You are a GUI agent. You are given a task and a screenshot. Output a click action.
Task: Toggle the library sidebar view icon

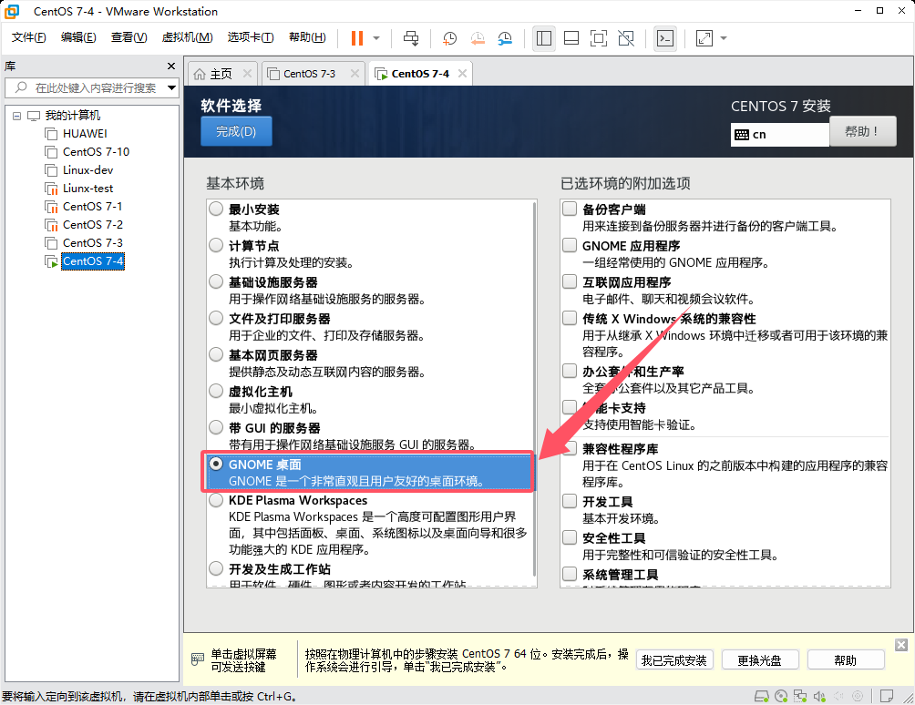pos(544,38)
